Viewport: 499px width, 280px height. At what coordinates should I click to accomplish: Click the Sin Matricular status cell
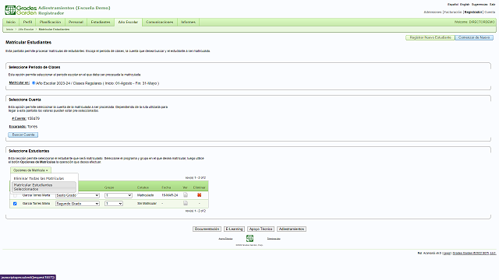147,204
